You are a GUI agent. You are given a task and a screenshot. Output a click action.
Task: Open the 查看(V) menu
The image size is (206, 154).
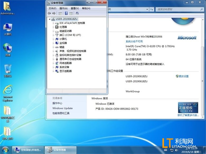(x=75, y=8)
